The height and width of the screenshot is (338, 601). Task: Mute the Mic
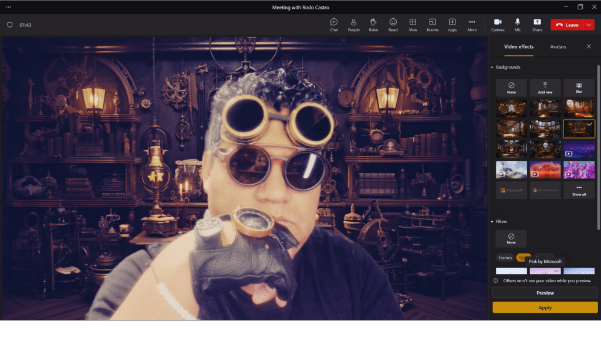pyautogui.click(x=518, y=25)
